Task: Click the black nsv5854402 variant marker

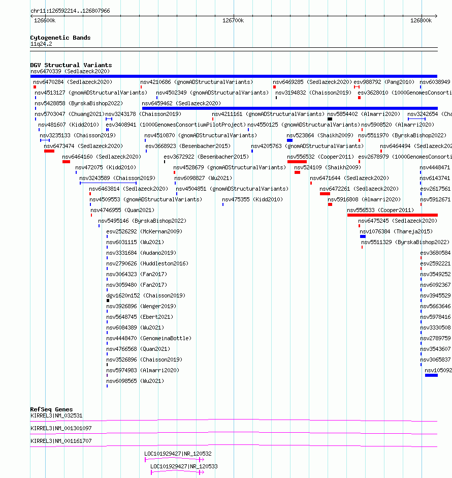Action: (x=330, y=119)
